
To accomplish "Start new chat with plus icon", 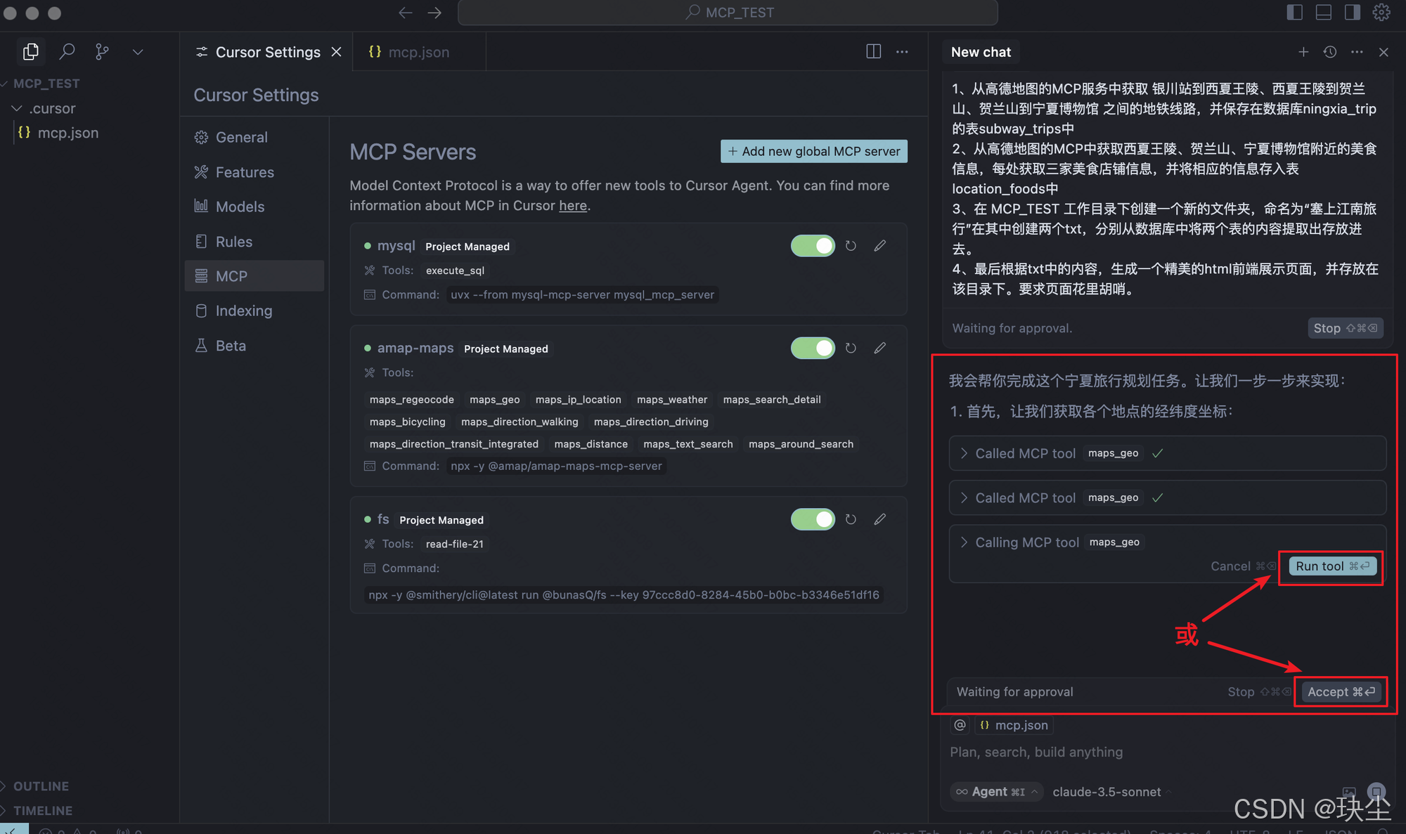I will [1303, 52].
